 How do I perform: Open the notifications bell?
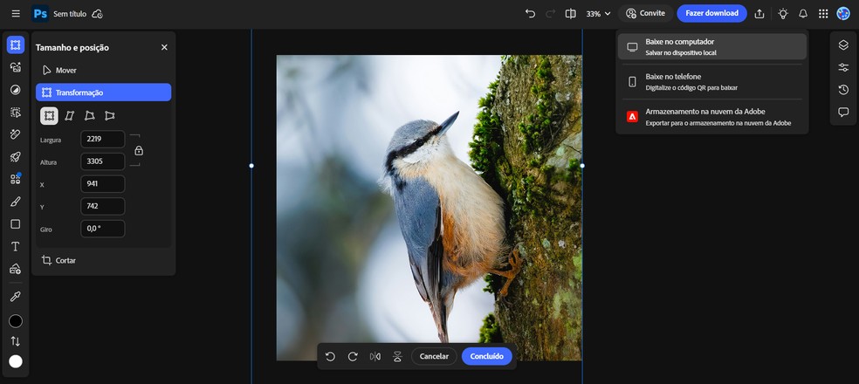point(802,14)
